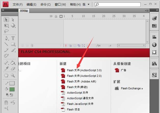
Task: Open the timeline panel options menu
Action: [147, 11]
